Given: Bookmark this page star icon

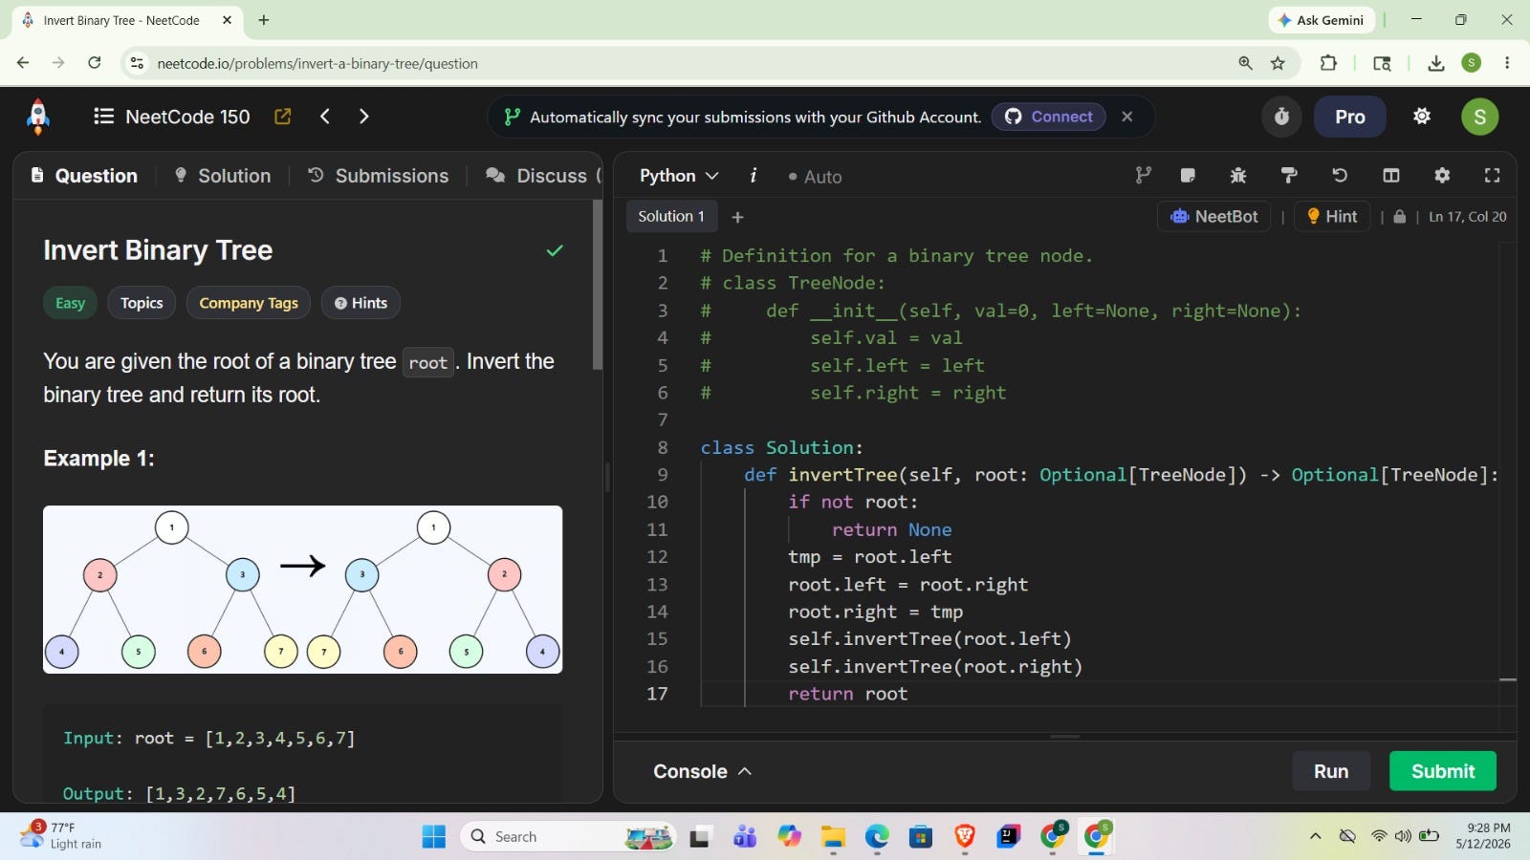Looking at the screenshot, I should [x=1278, y=63].
